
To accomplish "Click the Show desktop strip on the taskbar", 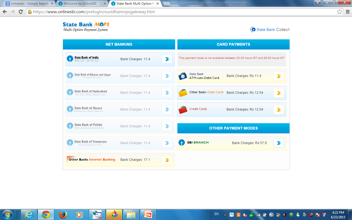I will (350, 215).
